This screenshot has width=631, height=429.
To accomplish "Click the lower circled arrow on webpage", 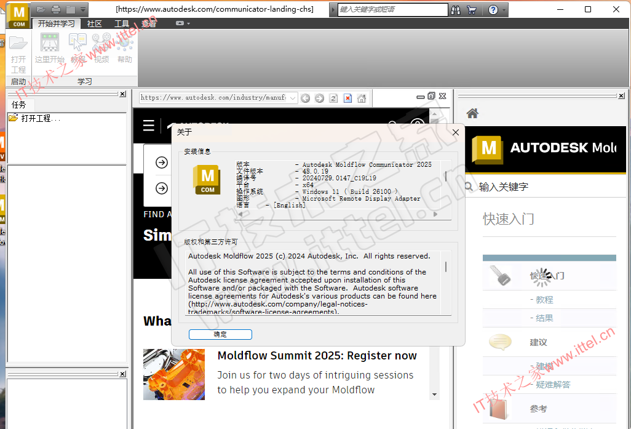I will coord(162,188).
